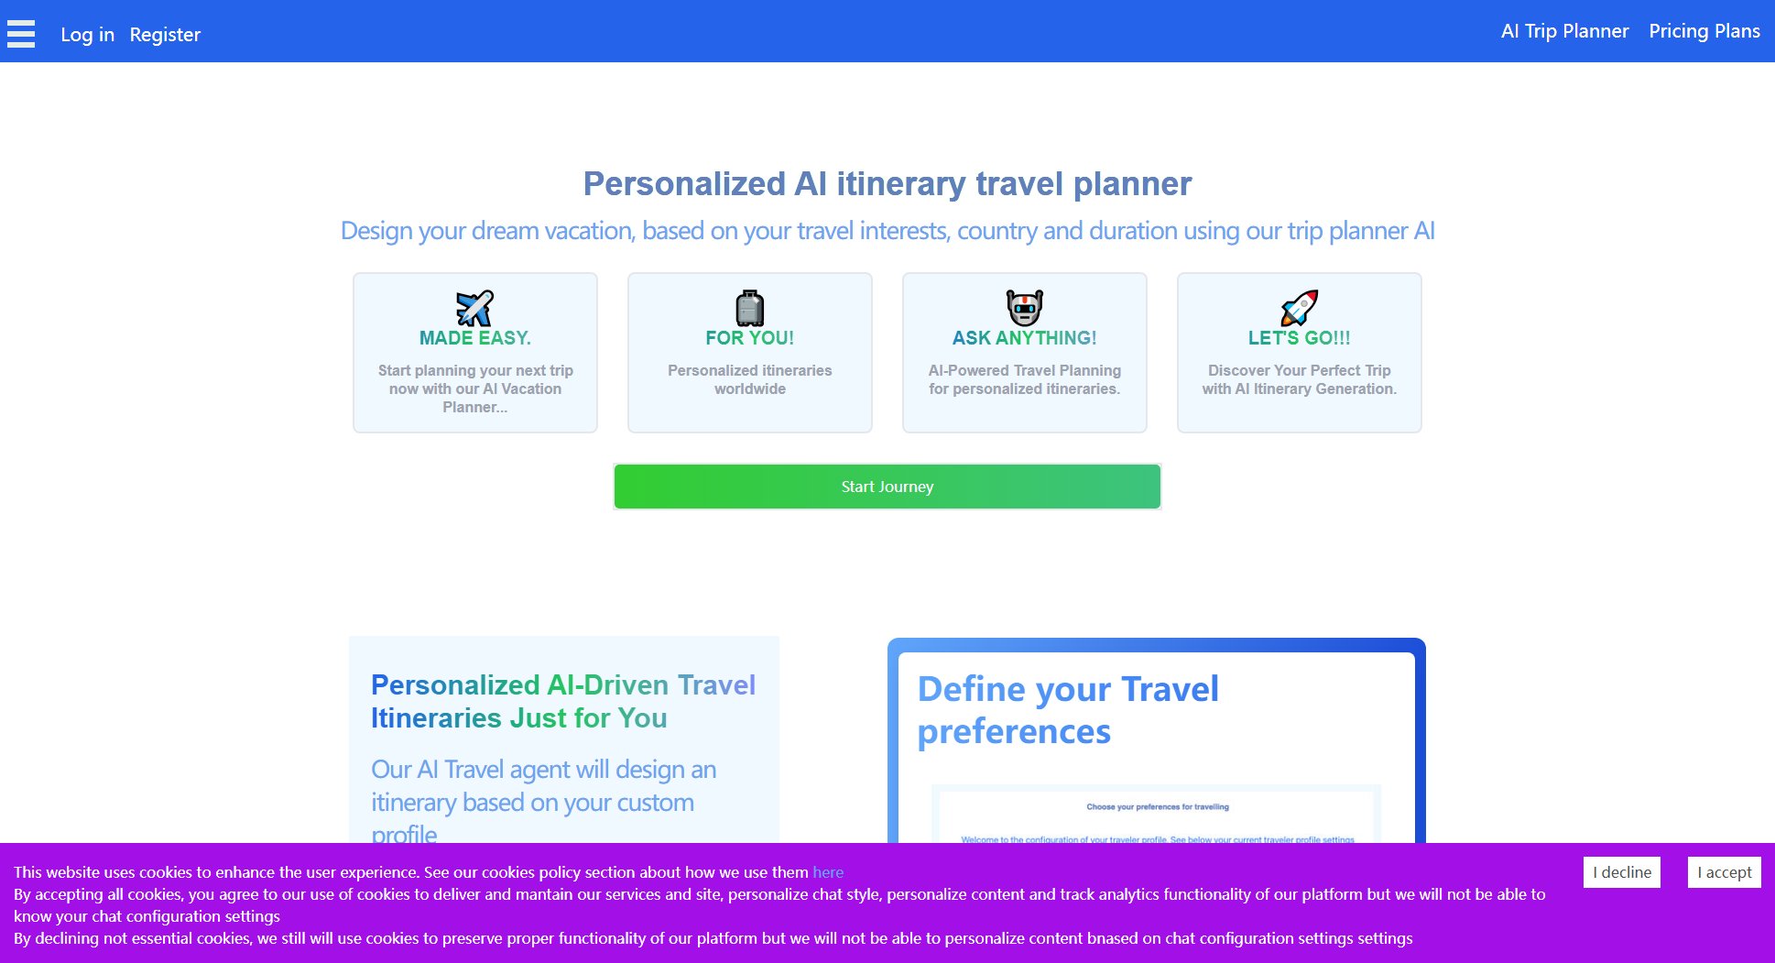This screenshot has height=963, width=1775.
Task: Click the luggage icon on FOR YOU card
Action: click(749, 308)
